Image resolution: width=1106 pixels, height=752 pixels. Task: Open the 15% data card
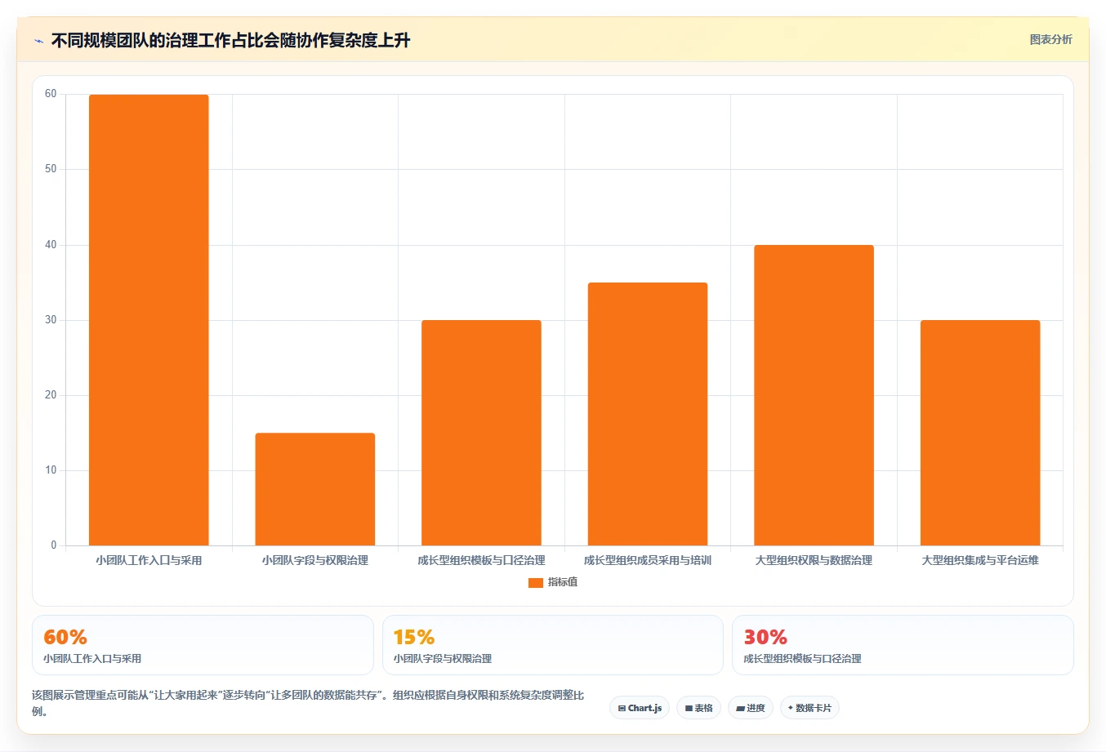point(553,645)
